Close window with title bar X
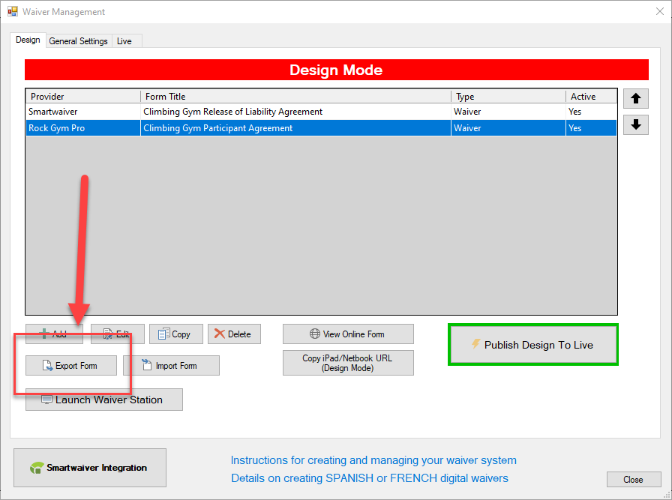 point(659,11)
